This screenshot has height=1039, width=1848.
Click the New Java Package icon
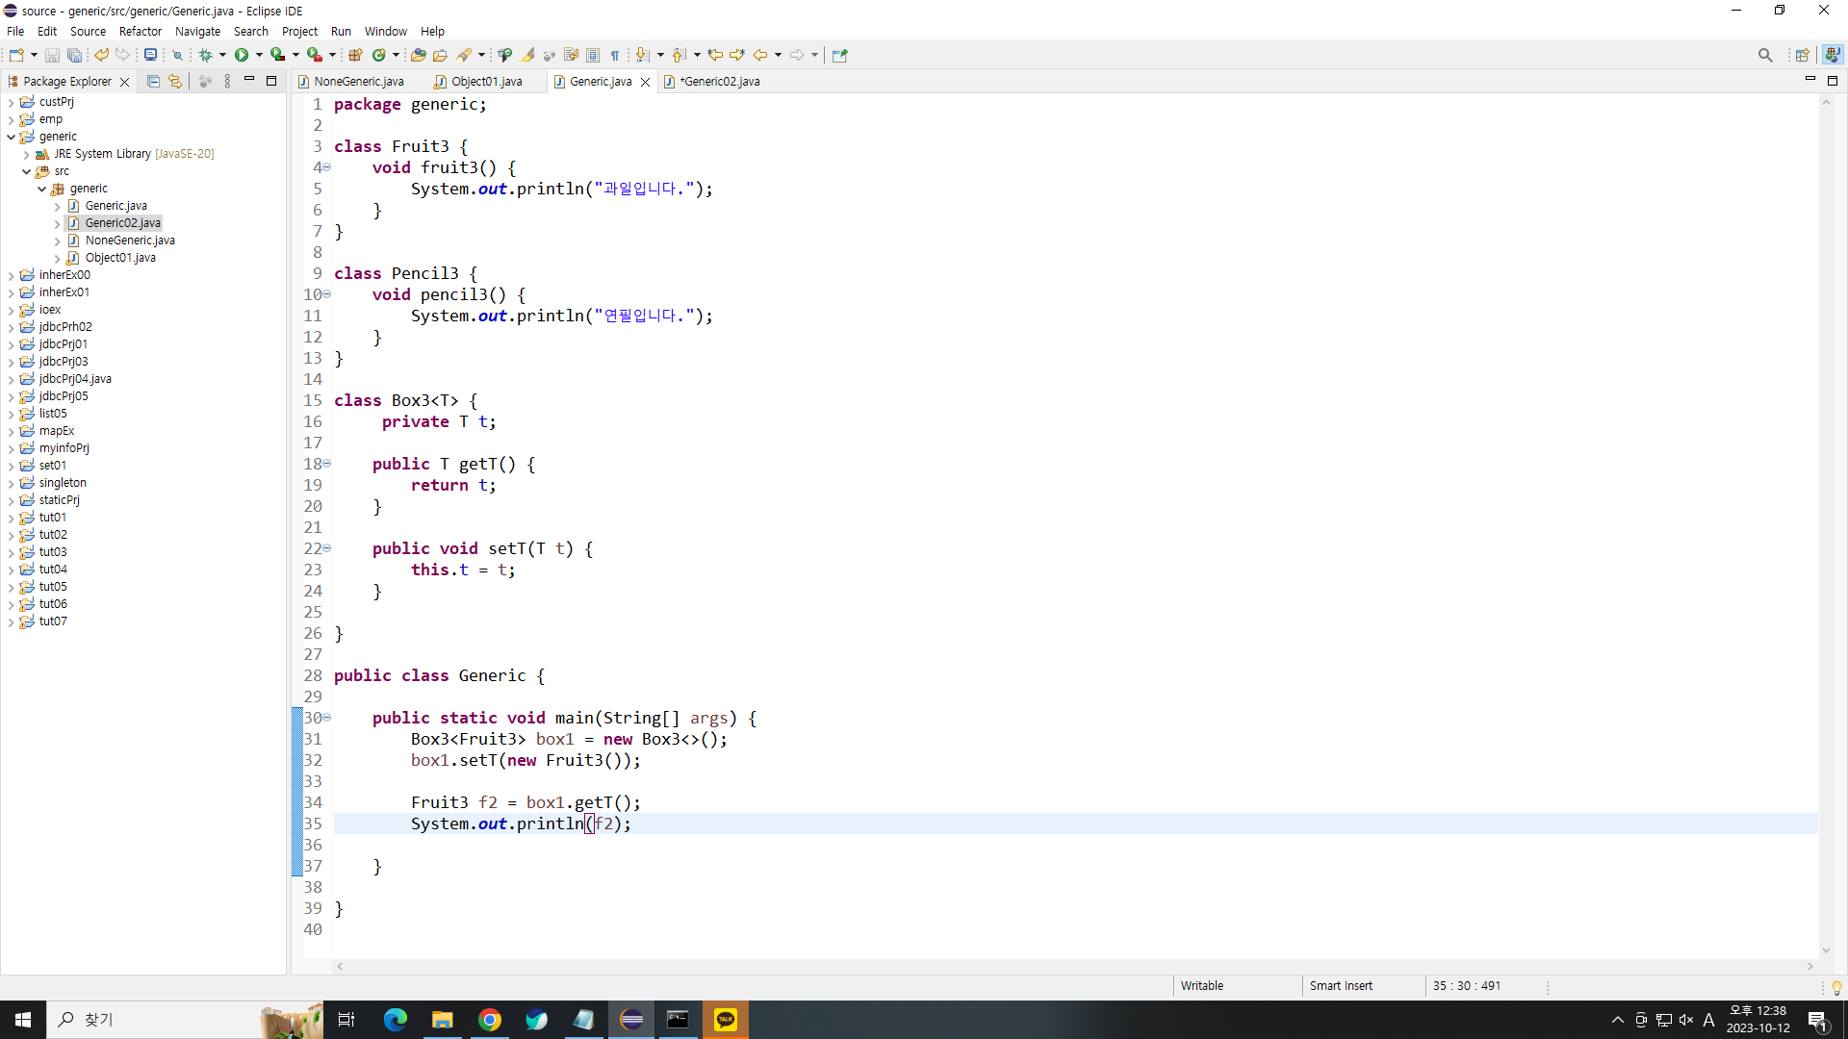[x=355, y=55]
